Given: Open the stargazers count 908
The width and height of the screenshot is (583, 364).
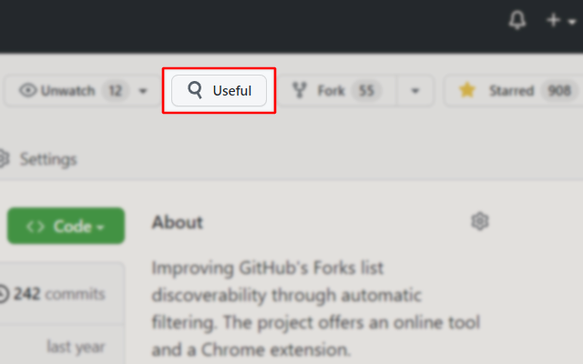Looking at the screenshot, I should 559,91.
